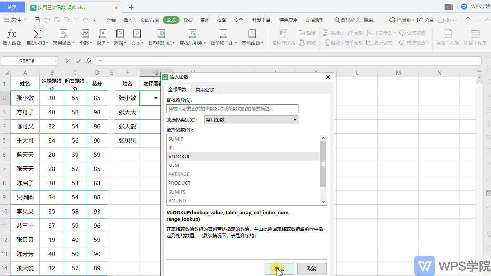This screenshot has height=276, width=491.
Task: Click the 取消 button in dialog
Action: [312, 268]
